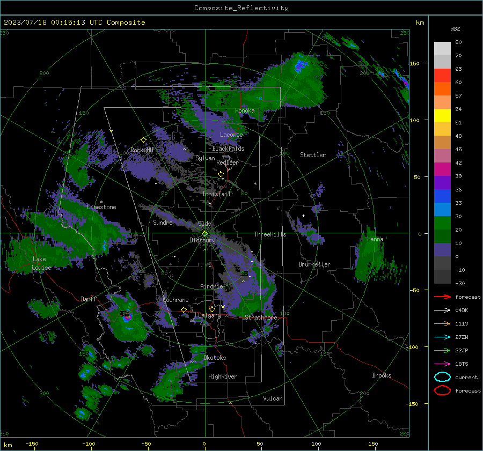The height and width of the screenshot is (451, 483).
Task: Click the red forecast ellipse icon
Action: [x=442, y=390]
